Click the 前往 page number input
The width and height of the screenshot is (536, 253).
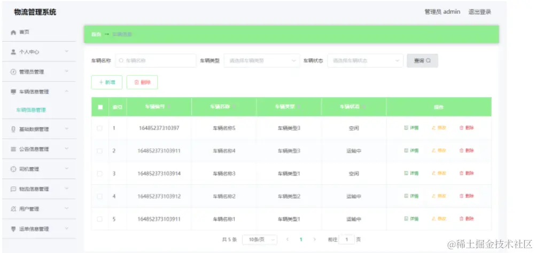pos(347,240)
